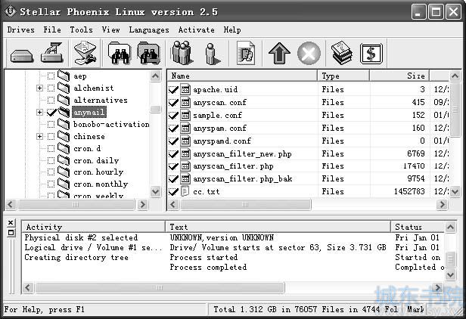Check the chinese folder checkbox
Screen dimensions: 466x319
tap(51, 136)
